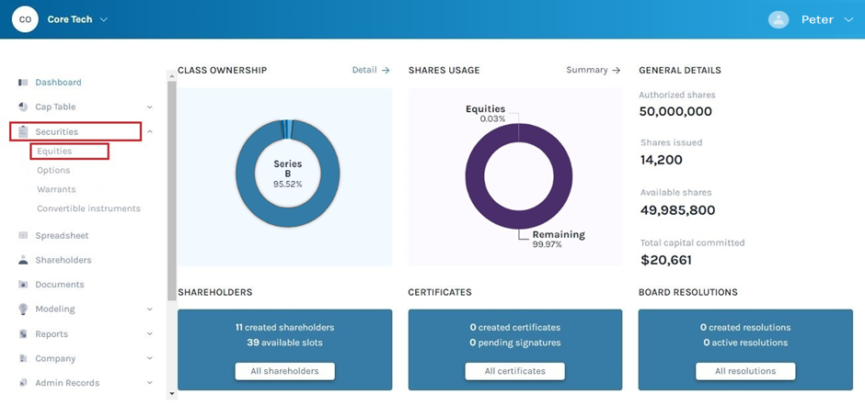
Task: Expand the Admin Records chevron
Action: pos(150,383)
